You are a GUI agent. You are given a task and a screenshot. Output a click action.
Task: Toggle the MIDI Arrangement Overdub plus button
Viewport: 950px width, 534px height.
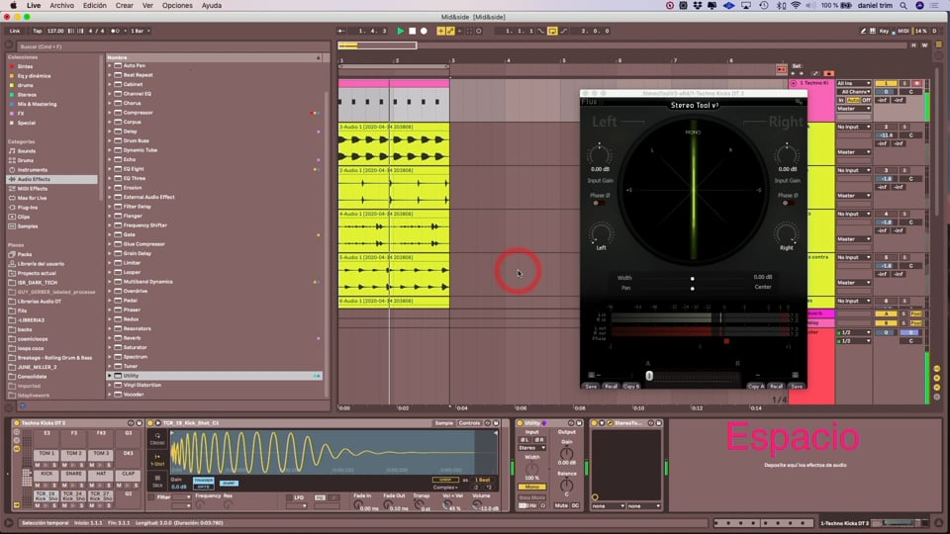tap(440, 31)
